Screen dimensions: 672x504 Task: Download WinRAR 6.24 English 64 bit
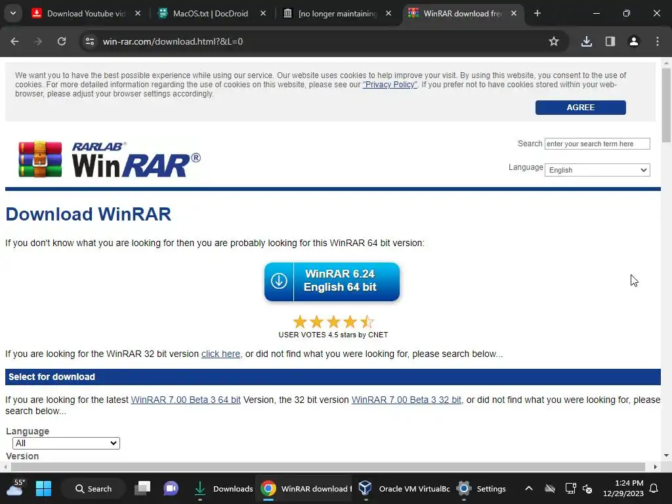(331, 282)
